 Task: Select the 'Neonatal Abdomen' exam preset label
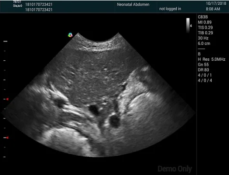pos(133,4)
